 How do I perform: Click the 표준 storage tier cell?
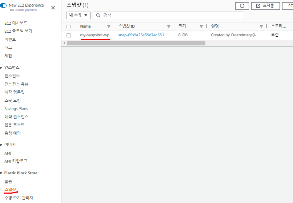275,35
